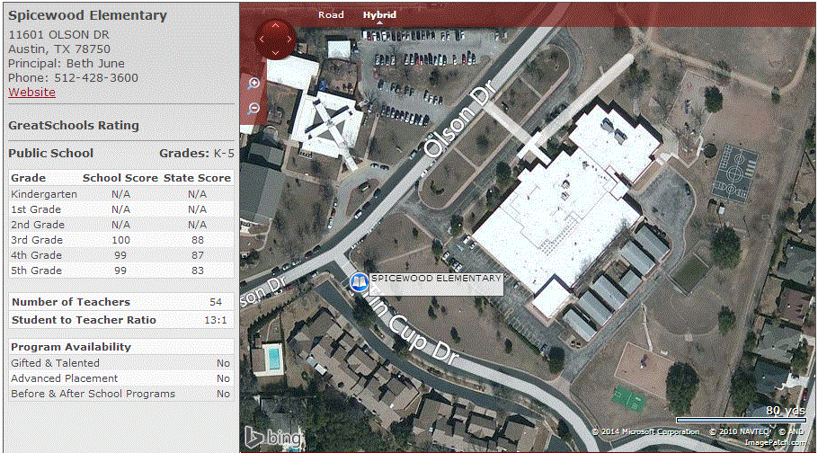The image size is (818, 453).
Task: Click the Advanced Placement row
Action: (121, 378)
